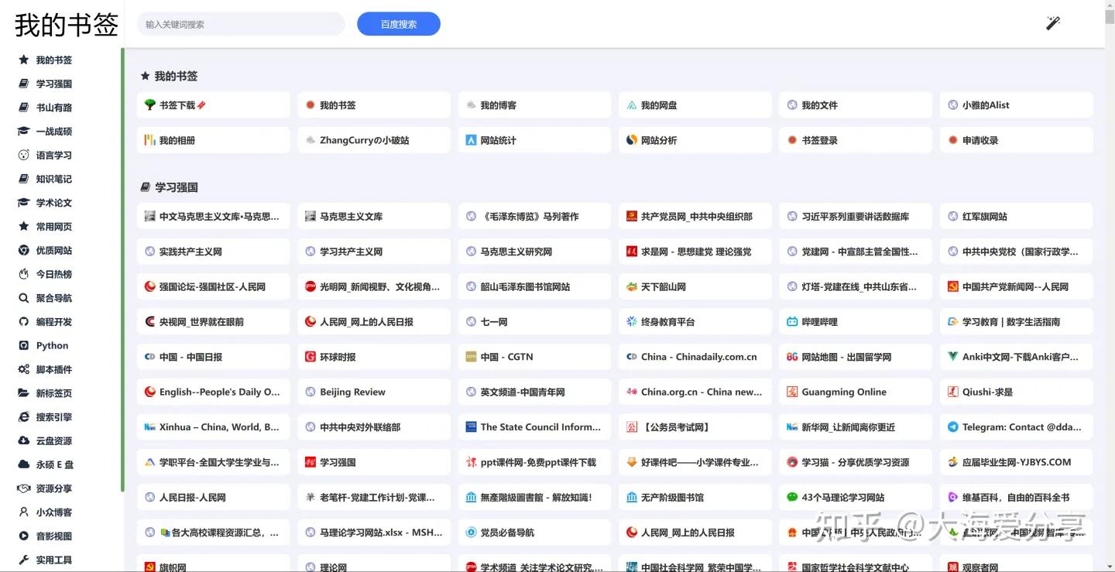
Task: Open the 我的文件 bookmark card
Action: pyautogui.click(x=856, y=105)
